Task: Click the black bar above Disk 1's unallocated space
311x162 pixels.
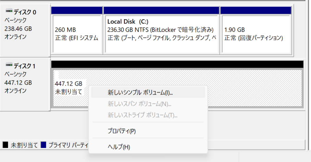Action: [177, 64]
